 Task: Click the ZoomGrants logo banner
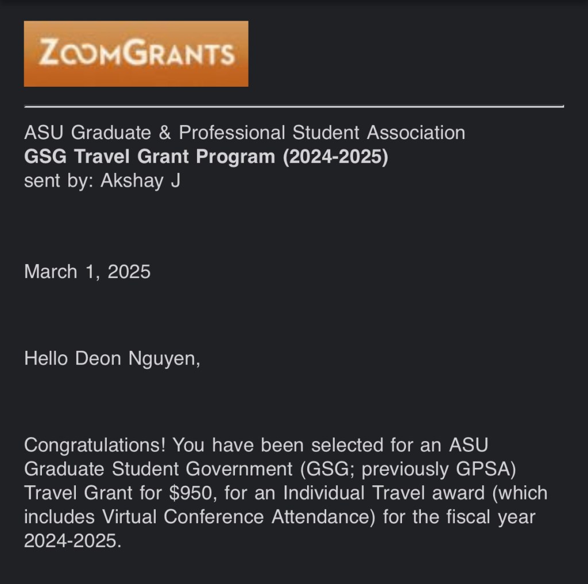[x=136, y=54]
